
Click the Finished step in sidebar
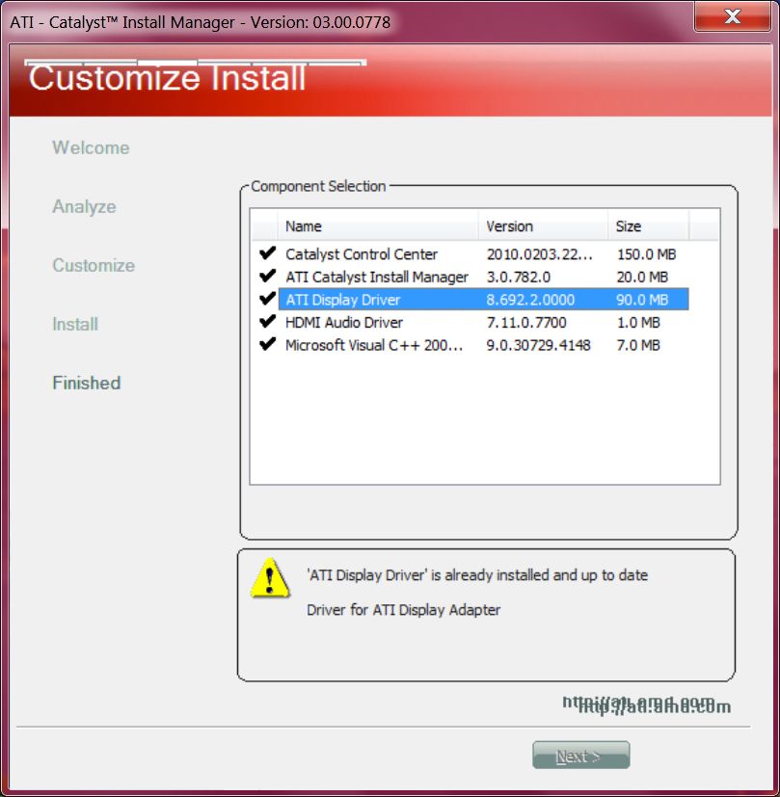87,383
